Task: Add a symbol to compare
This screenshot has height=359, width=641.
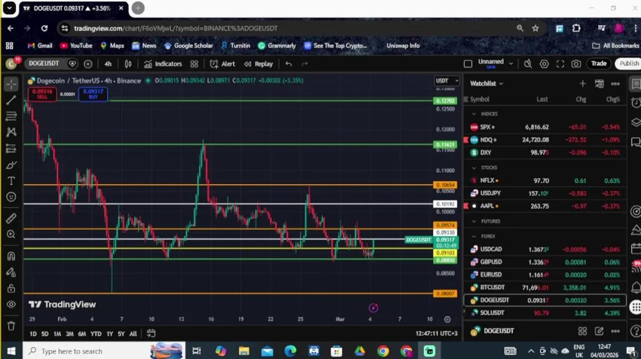Action: pyautogui.click(x=88, y=64)
